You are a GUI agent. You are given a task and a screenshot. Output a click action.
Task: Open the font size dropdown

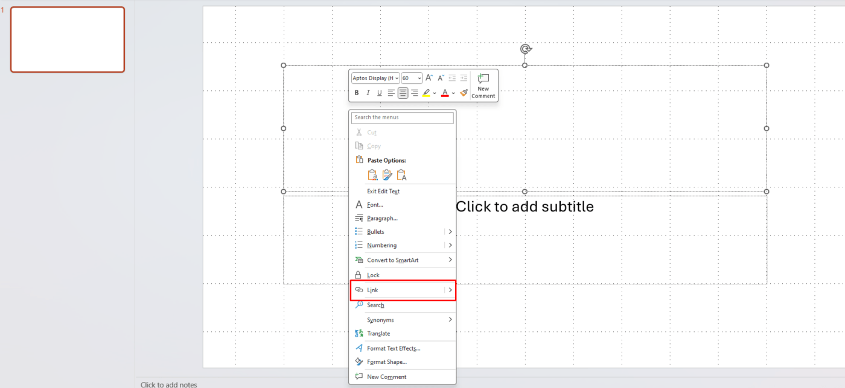point(419,78)
